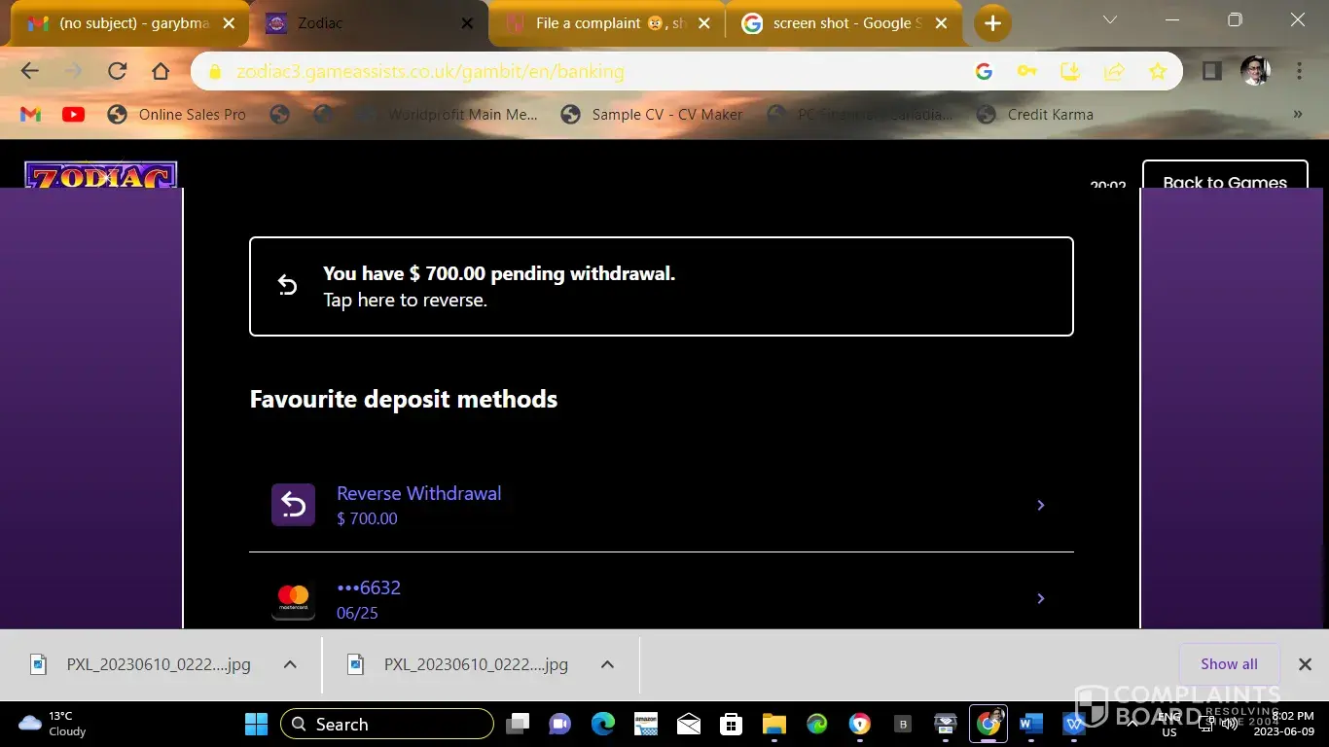Open the Windows Start menu

pyautogui.click(x=256, y=724)
